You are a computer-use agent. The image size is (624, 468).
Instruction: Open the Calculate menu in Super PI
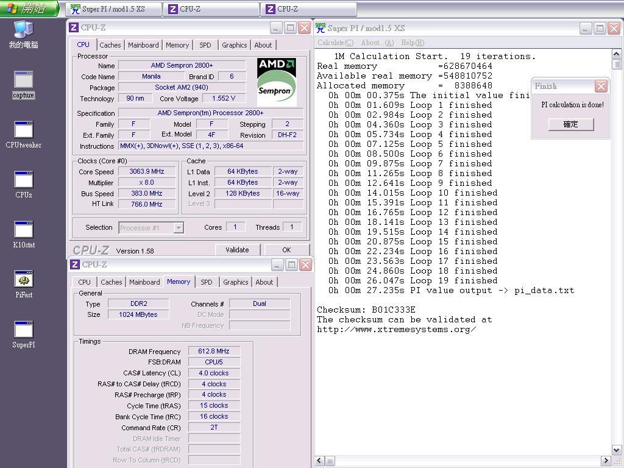coord(336,43)
